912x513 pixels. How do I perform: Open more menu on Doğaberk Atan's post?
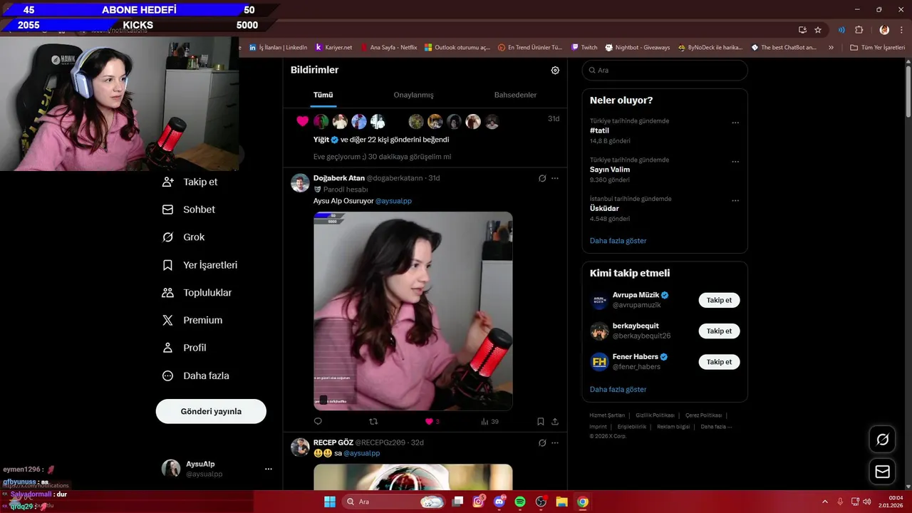(555, 178)
